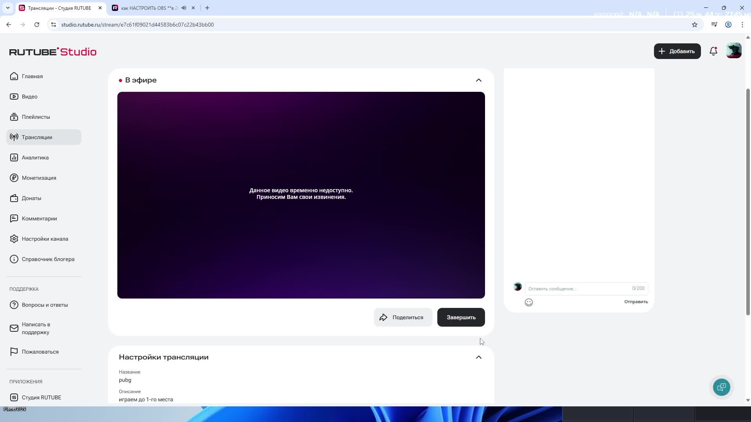This screenshot has width=751, height=422.
Task: Open the support chat widget icon
Action: [721, 387]
